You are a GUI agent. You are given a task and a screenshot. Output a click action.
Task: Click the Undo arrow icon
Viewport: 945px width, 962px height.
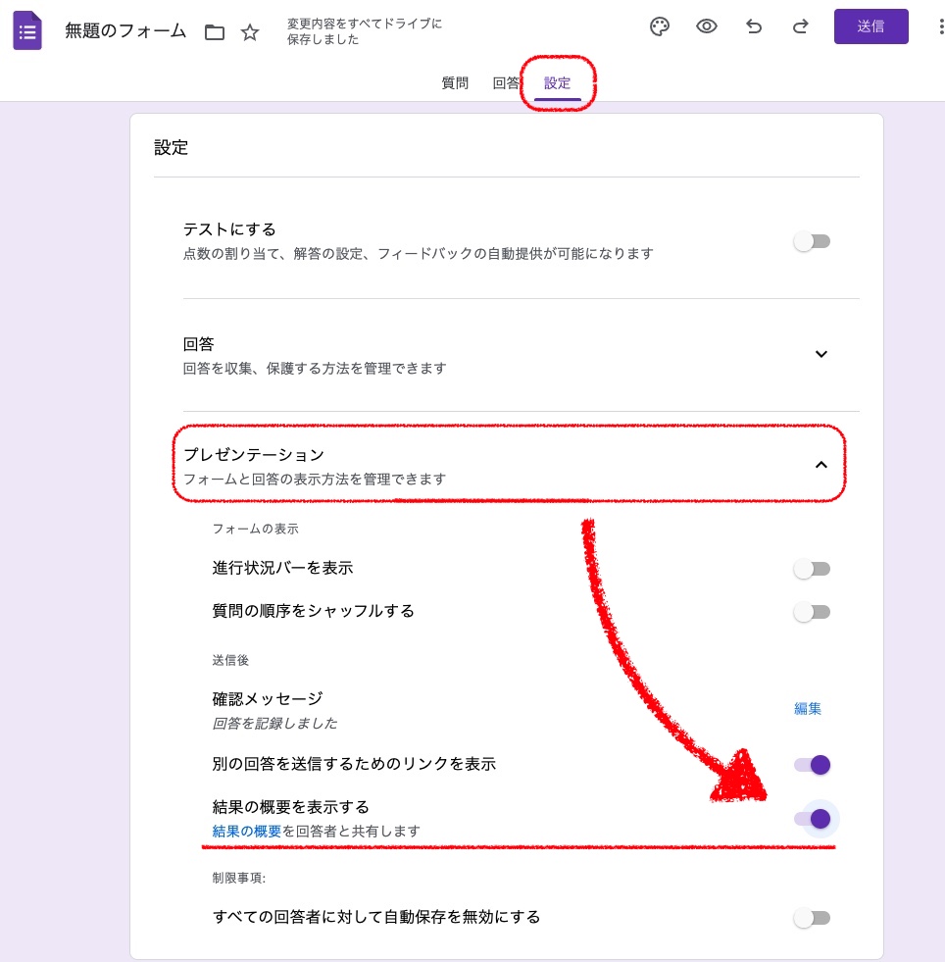[x=754, y=26]
